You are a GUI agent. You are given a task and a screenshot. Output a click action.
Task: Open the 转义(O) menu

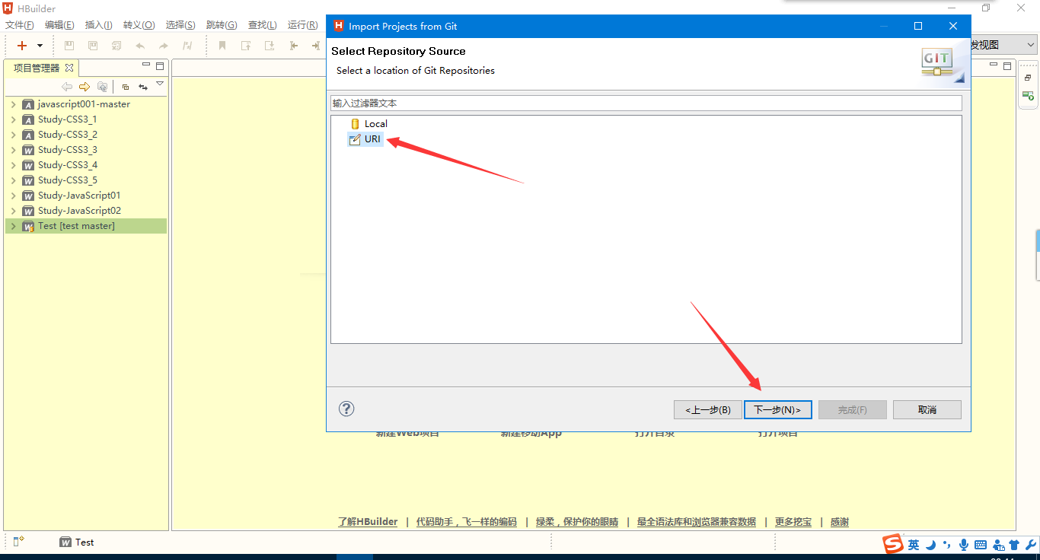[139, 25]
